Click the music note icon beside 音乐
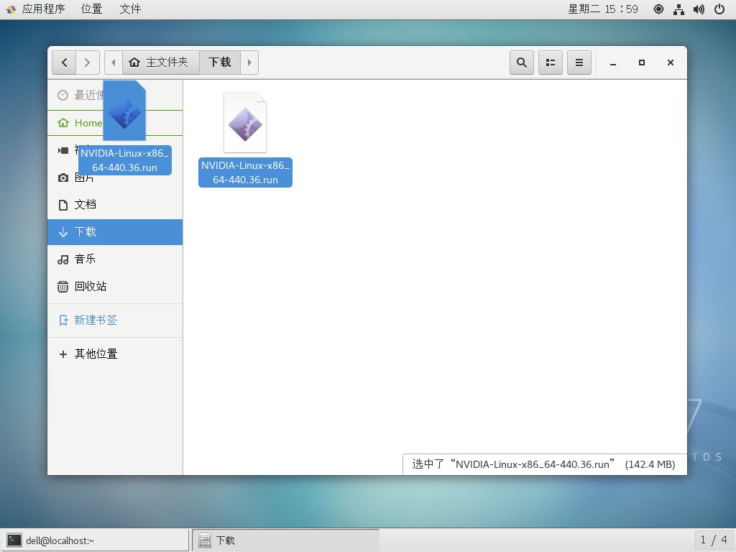736x552 pixels. 63,259
